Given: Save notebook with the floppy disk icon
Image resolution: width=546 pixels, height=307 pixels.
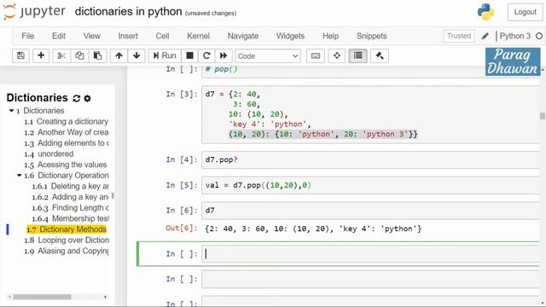Looking at the screenshot, I should click(20, 55).
